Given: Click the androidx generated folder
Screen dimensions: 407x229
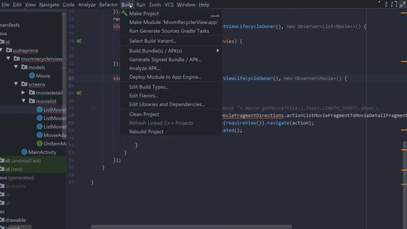Looking at the screenshot, I should (15, 186).
